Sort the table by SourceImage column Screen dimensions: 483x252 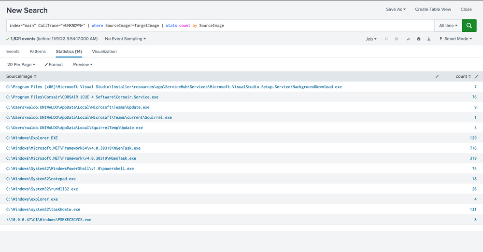coord(21,76)
